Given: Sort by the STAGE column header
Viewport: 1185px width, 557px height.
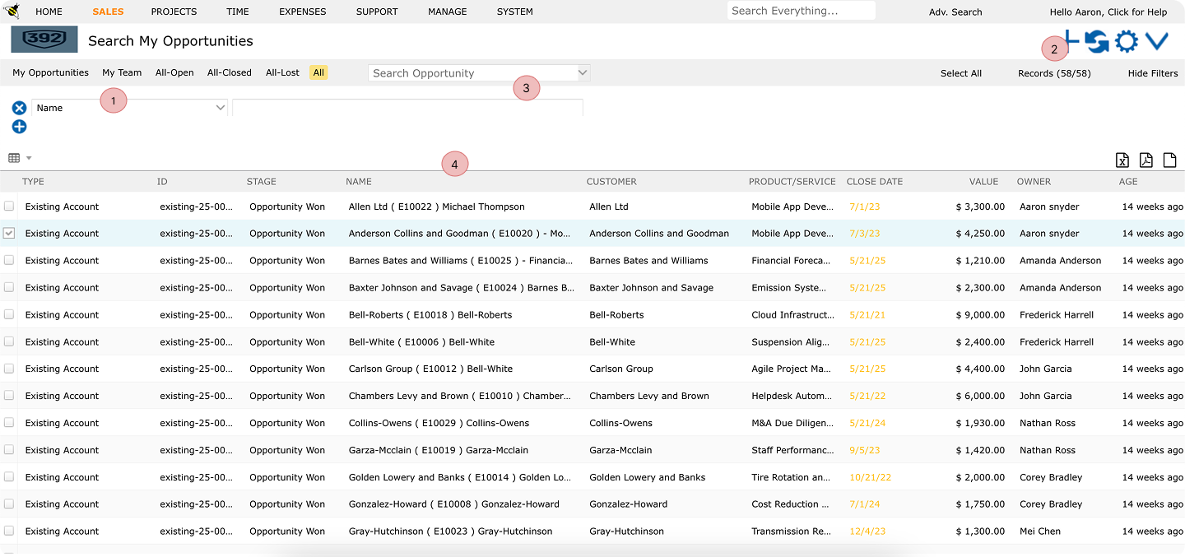Looking at the screenshot, I should coord(262,182).
